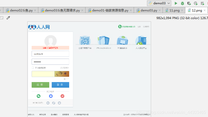Click the blue 登录 button
208x117 pixels.
pos(60,85)
